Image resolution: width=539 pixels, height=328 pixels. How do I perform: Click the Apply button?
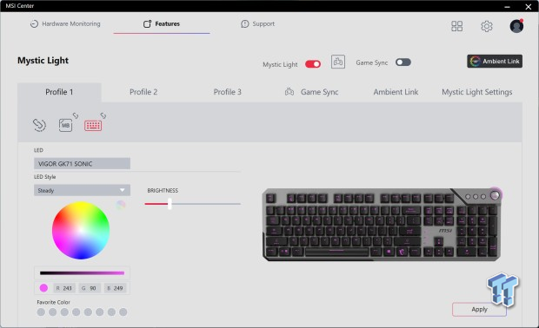[x=479, y=310]
